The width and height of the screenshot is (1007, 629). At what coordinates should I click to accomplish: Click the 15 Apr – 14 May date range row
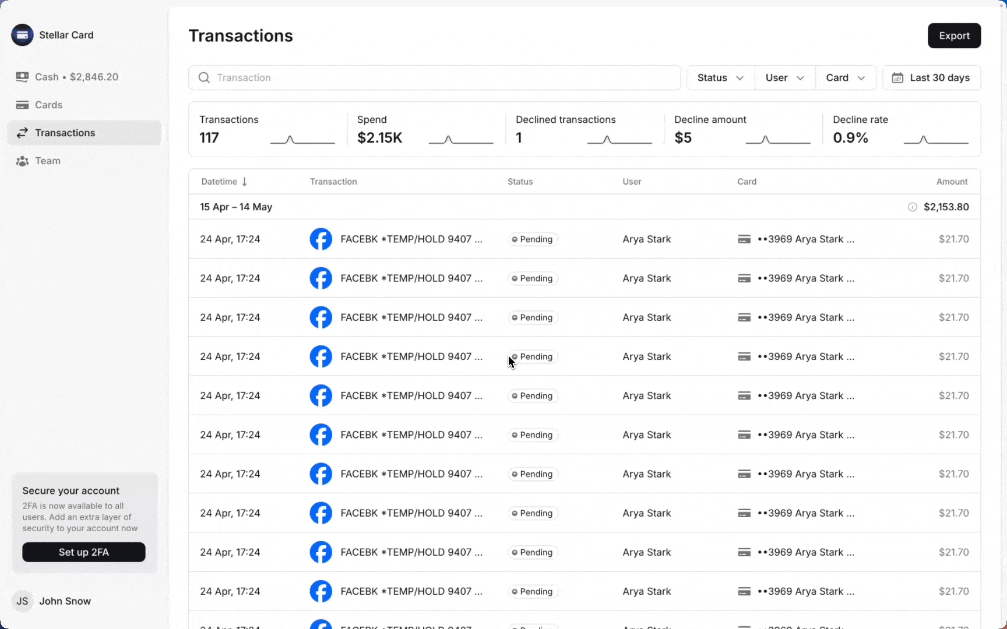[x=585, y=207]
